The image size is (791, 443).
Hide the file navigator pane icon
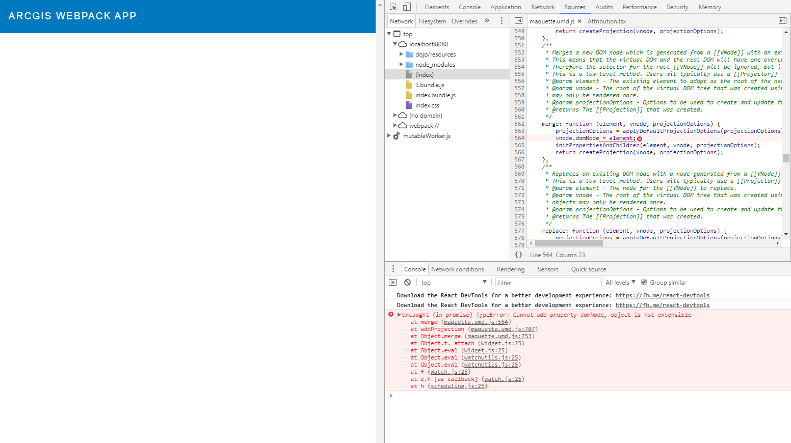518,21
